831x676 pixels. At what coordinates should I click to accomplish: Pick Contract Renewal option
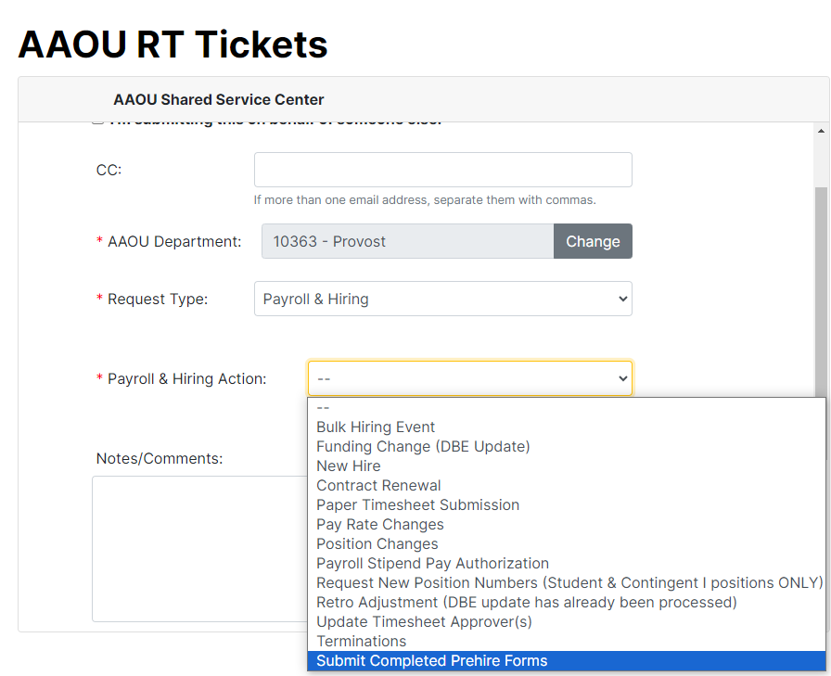click(x=378, y=485)
